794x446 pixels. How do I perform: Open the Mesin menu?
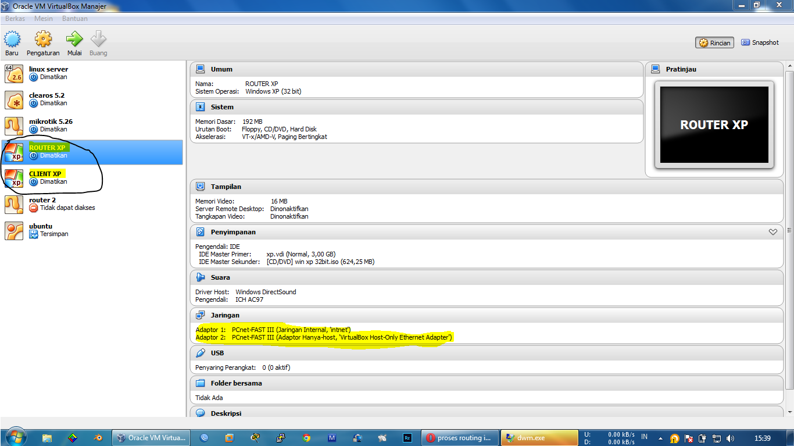coord(44,19)
